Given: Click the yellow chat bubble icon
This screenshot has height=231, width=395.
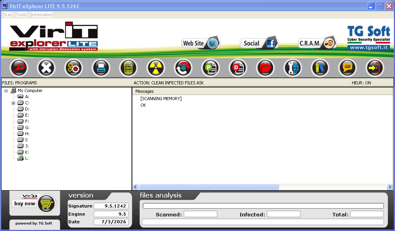Looking at the screenshot, I should [x=348, y=68].
